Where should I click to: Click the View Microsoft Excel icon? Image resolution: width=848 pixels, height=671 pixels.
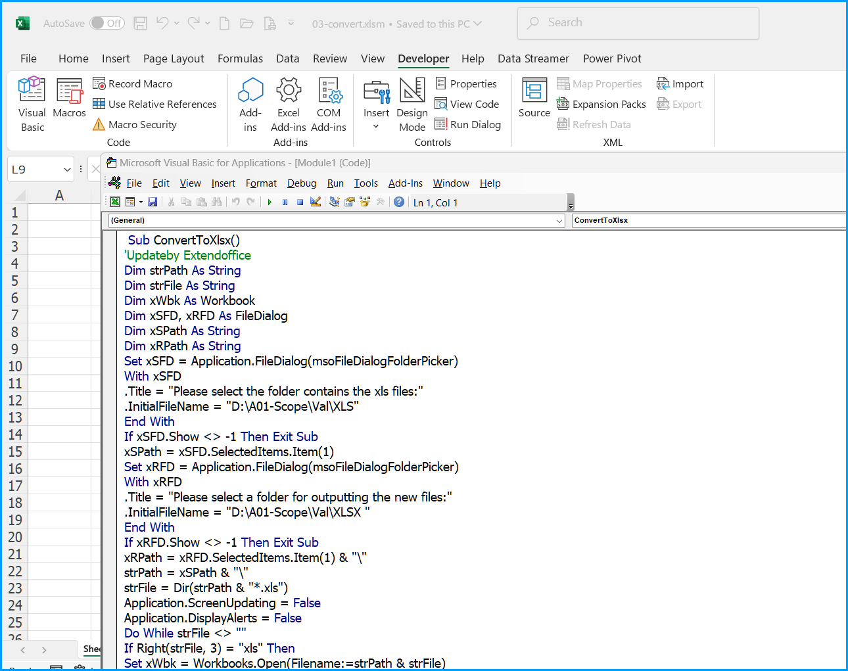tap(114, 202)
